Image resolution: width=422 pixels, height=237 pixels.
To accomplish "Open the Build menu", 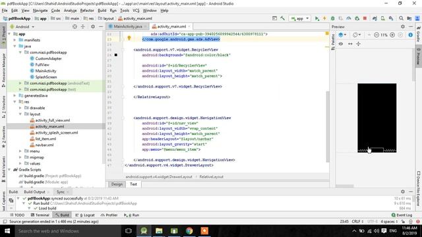I will (102, 11).
